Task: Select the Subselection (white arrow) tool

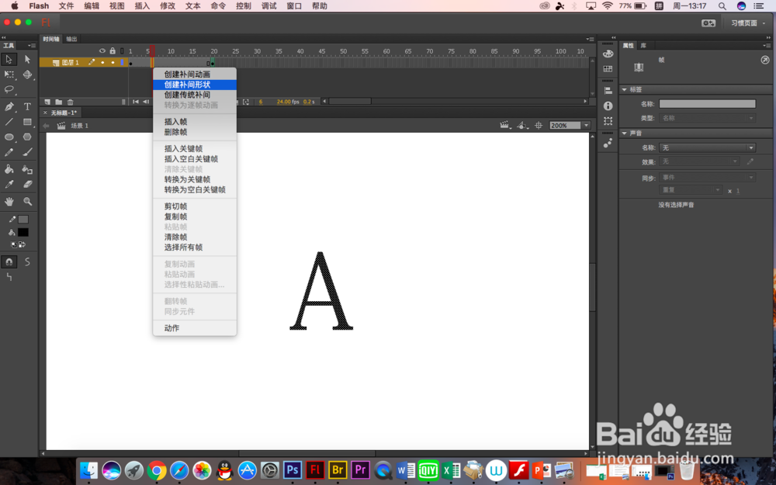Action: (27, 60)
